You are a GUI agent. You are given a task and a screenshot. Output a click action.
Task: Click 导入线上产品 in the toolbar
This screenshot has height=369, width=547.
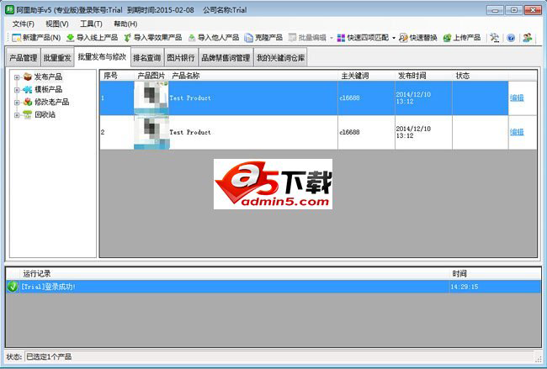point(92,38)
